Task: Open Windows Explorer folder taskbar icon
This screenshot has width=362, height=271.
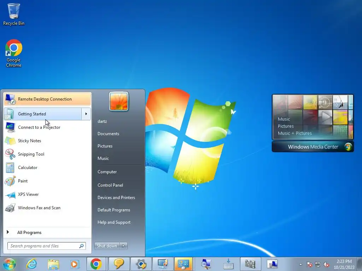Action: [53, 264]
